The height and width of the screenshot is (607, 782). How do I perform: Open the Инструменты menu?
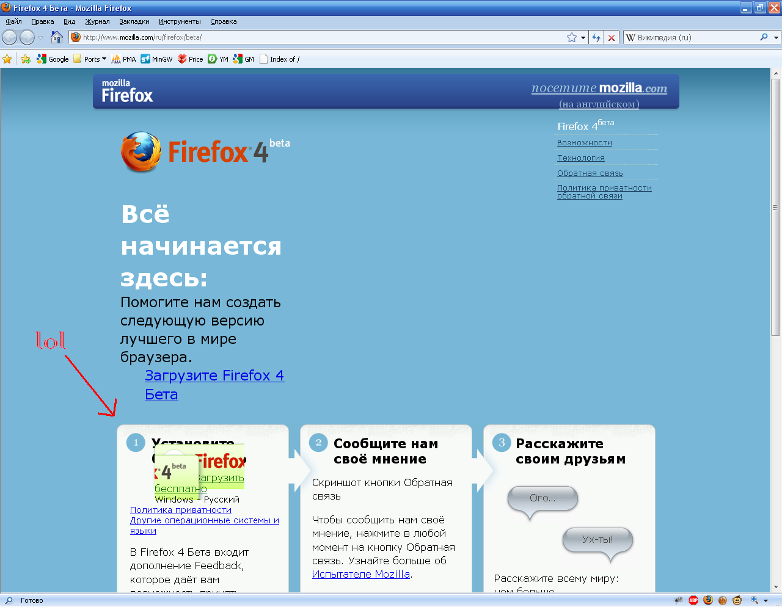180,21
